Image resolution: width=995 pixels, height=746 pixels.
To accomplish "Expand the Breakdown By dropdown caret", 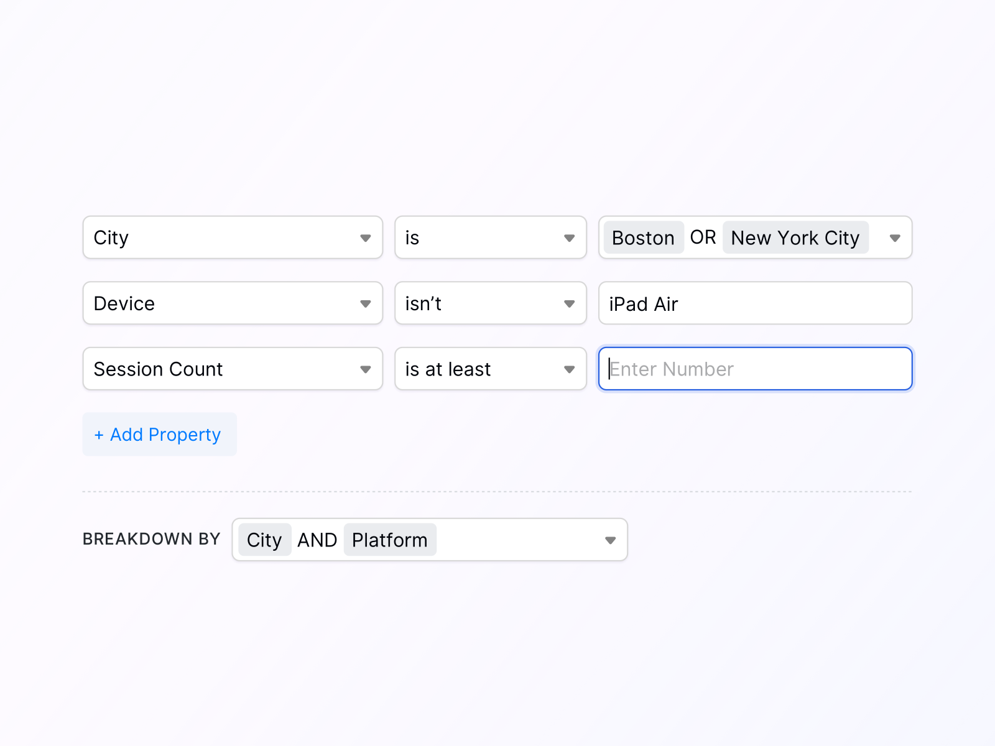I will (x=610, y=540).
